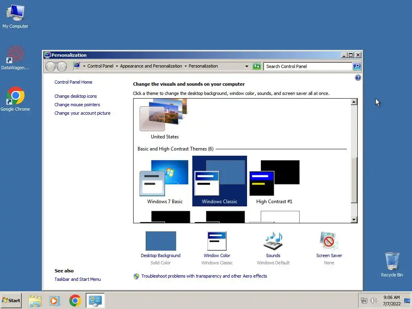This screenshot has width=412, height=309.
Task: Click the Start button
Action: point(11,300)
